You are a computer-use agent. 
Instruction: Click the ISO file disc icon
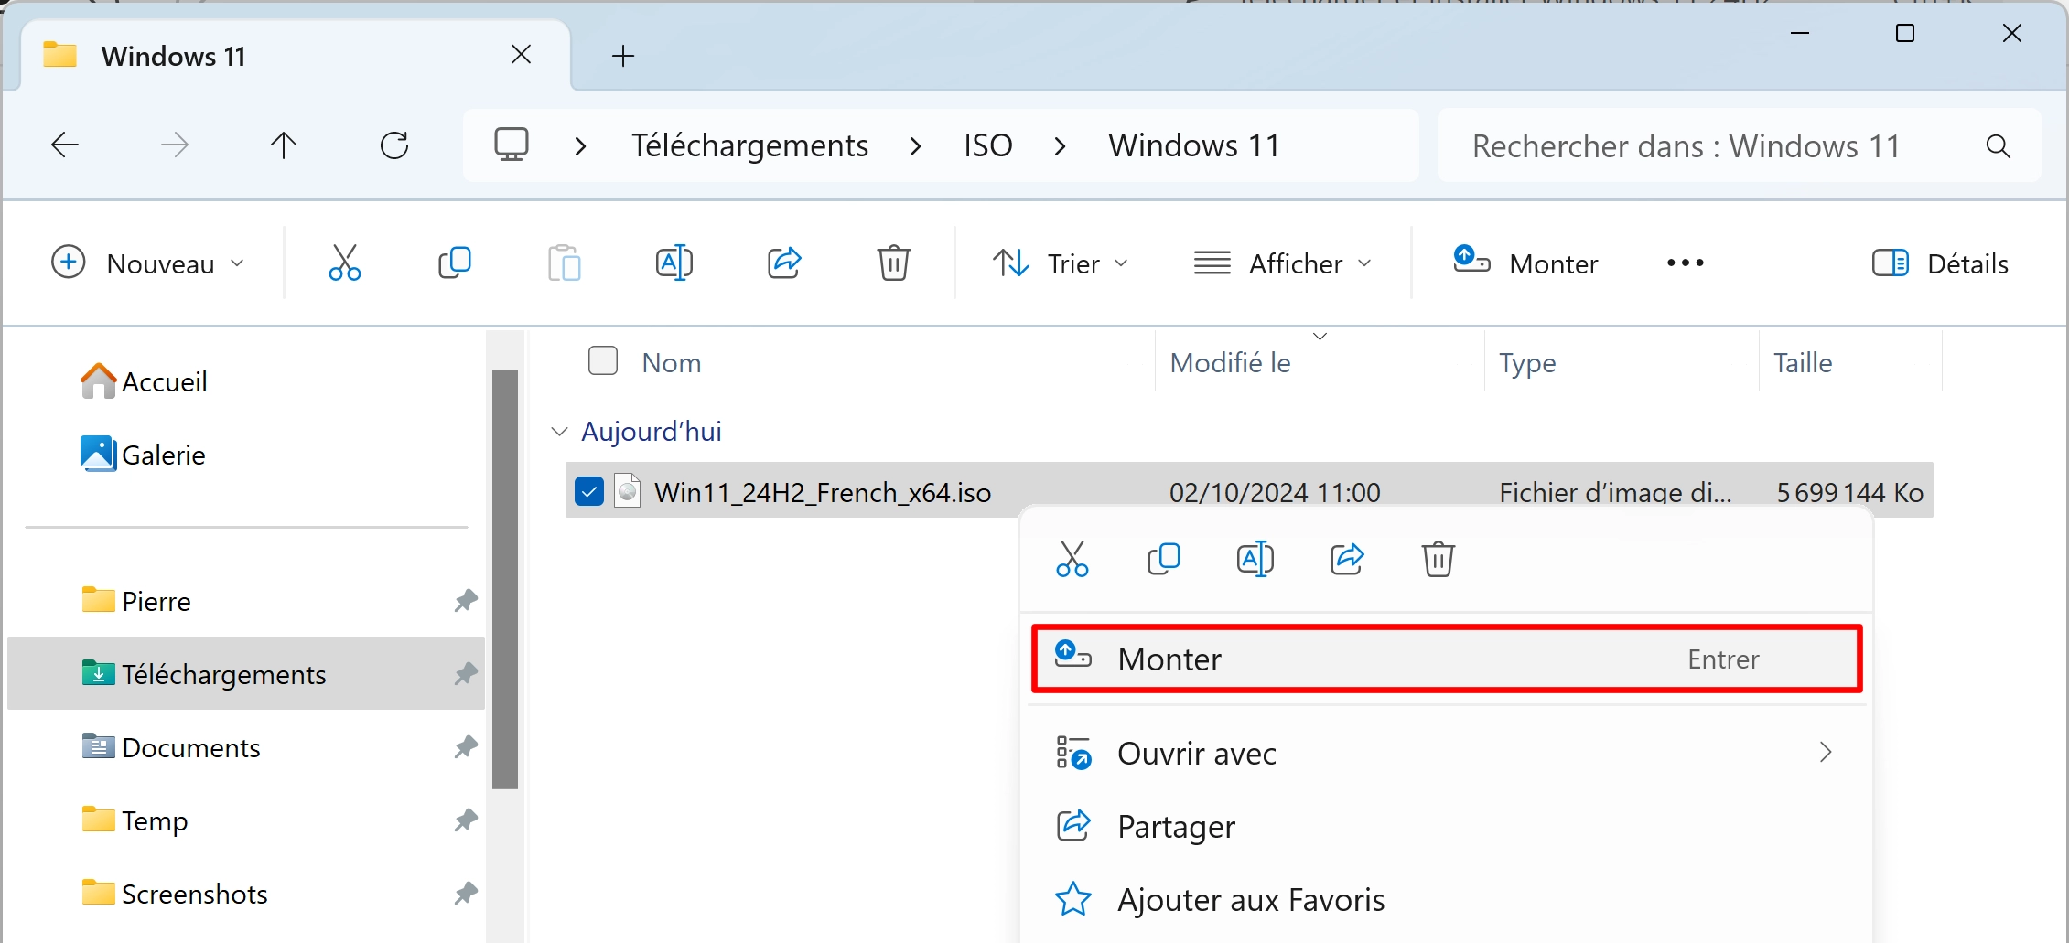627,491
